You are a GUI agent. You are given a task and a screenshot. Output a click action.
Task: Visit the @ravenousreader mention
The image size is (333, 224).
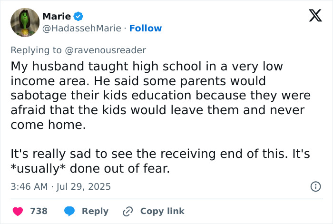pos(105,50)
